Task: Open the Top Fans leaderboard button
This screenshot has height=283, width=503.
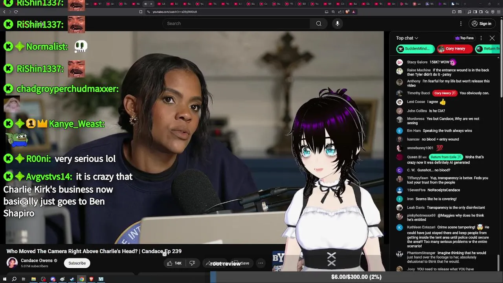Action: click(x=464, y=38)
